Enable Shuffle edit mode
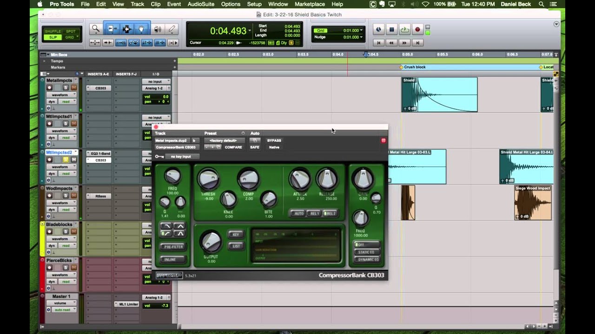The width and height of the screenshot is (595, 334). (53, 31)
